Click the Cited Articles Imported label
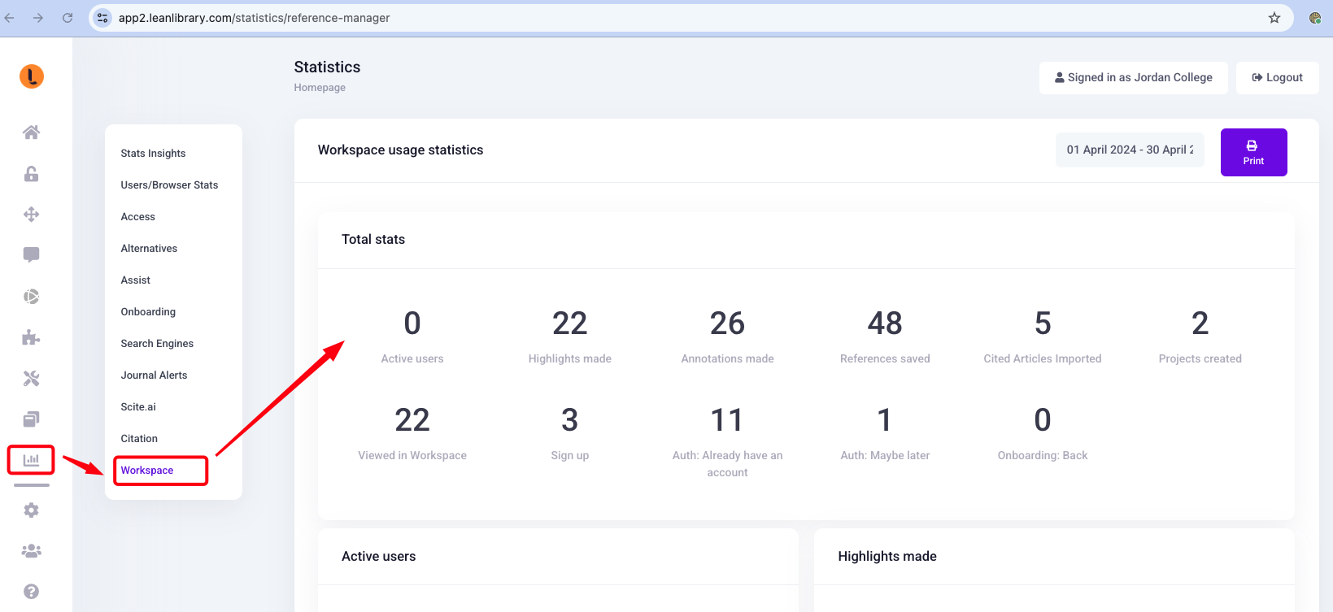The width and height of the screenshot is (1333, 612). pyautogui.click(x=1043, y=359)
